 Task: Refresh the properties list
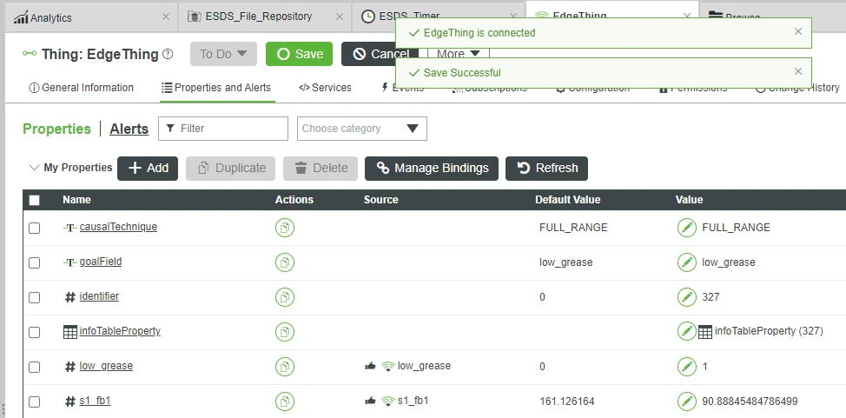click(x=546, y=168)
